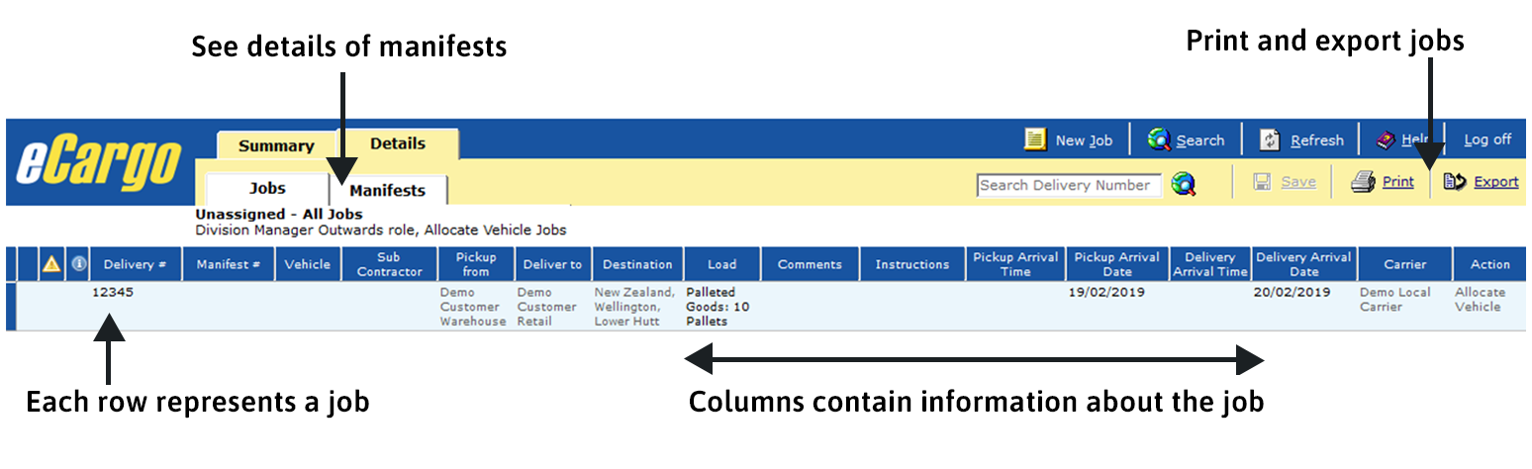The image size is (1532, 469).
Task: Click the eCargo logo
Action: (99, 162)
